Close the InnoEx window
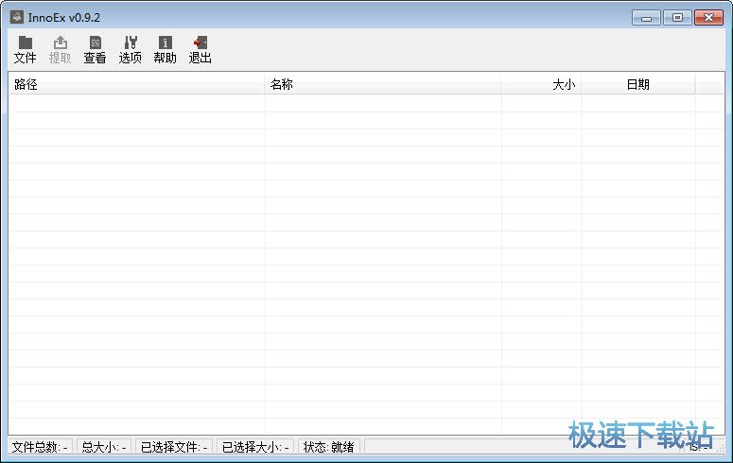733x463 pixels. coord(707,17)
